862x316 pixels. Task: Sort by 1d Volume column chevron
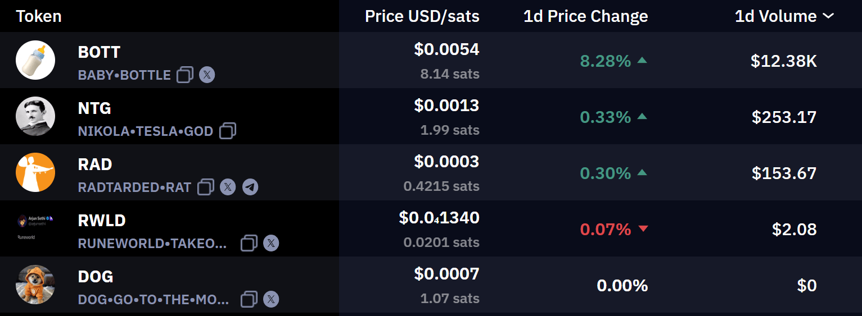[828, 16]
